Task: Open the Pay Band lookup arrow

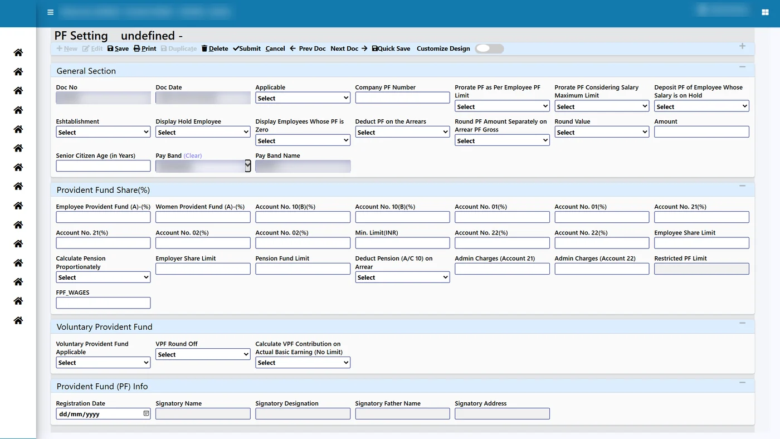Action: (x=248, y=165)
